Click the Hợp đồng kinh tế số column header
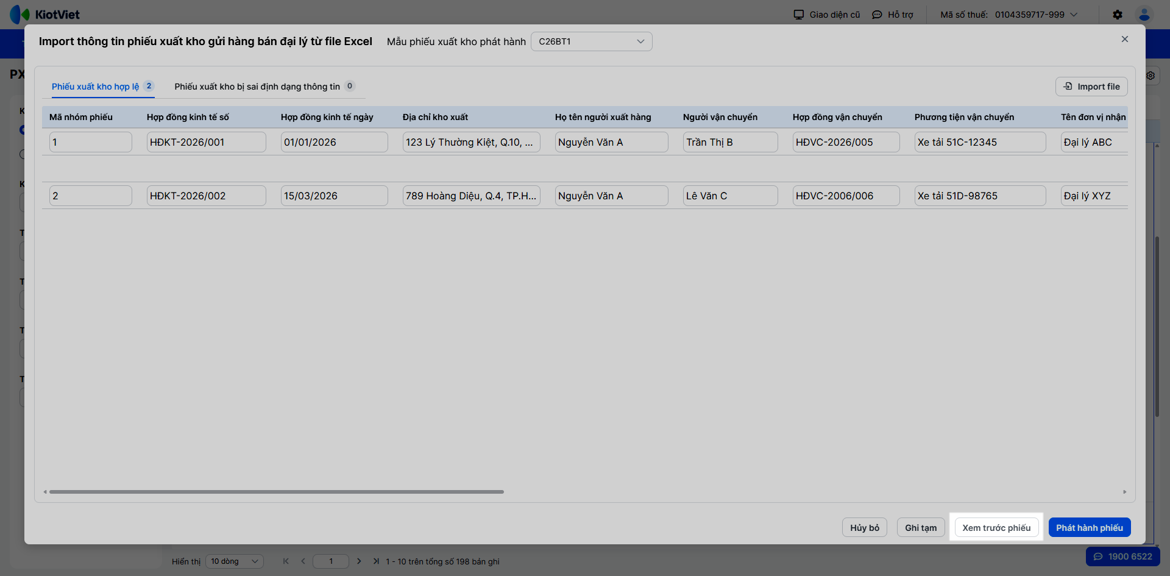 pyautogui.click(x=188, y=117)
